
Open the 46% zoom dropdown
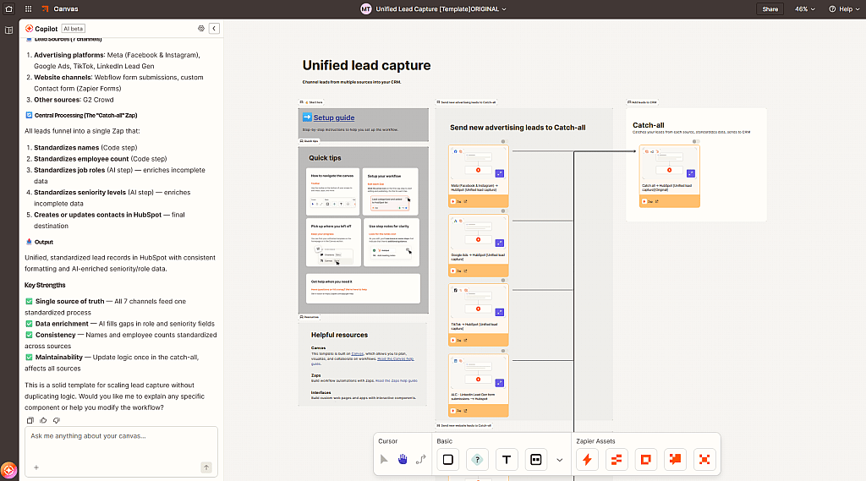click(805, 8)
